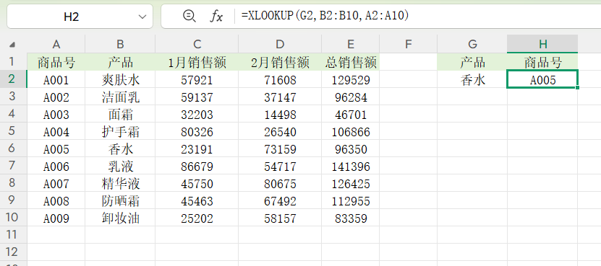601x266 pixels.
Task: Select cell 面霜
Action: pyautogui.click(x=120, y=114)
